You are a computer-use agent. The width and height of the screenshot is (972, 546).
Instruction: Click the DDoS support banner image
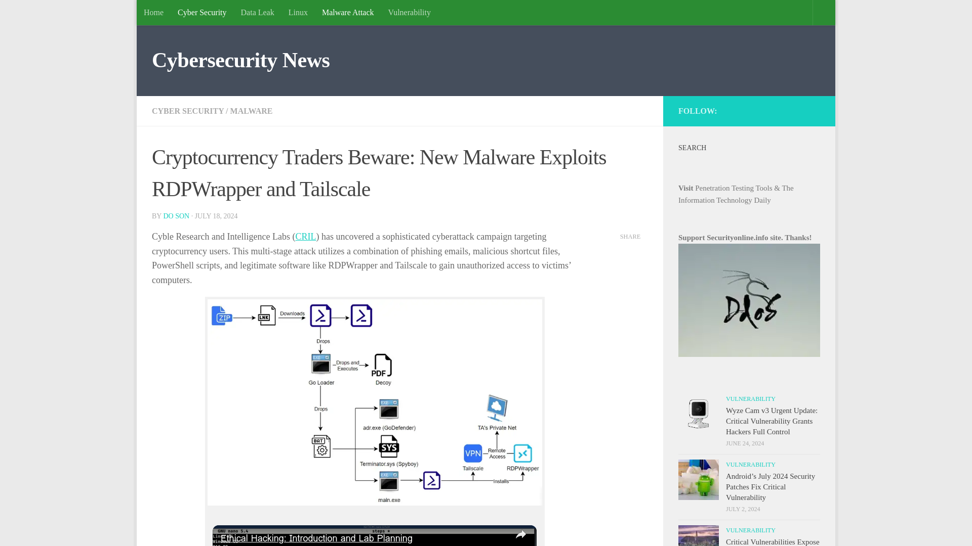point(749,300)
